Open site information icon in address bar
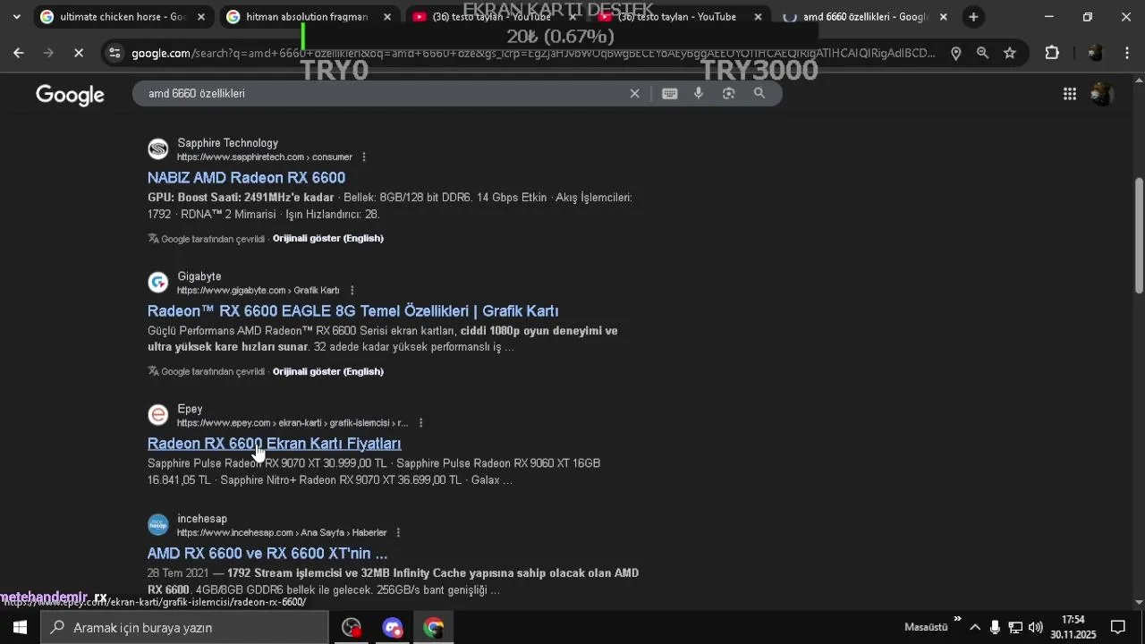This screenshot has width=1145, height=644. tap(114, 53)
